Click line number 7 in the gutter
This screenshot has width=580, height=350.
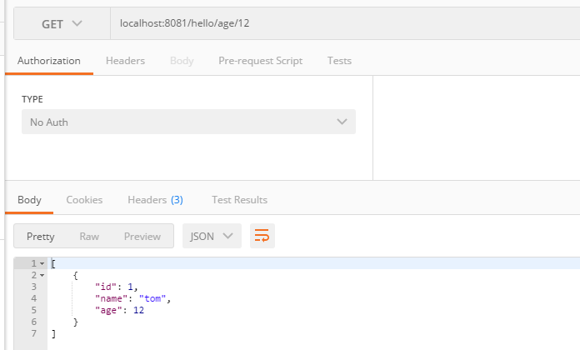(33, 333)
